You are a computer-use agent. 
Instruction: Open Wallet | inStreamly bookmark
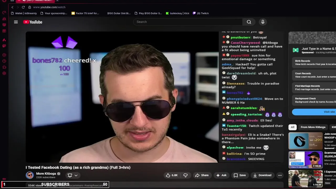pos(24,13)
